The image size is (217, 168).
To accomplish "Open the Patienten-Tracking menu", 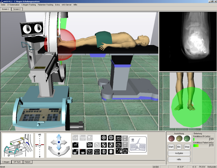I will [x=46, y=5].
